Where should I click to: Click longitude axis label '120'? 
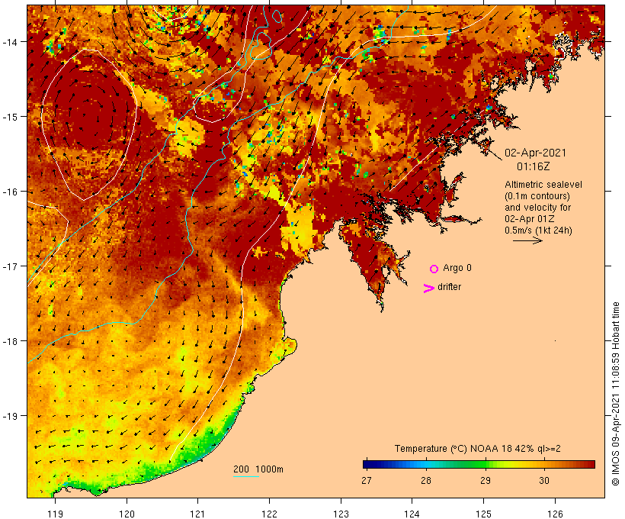(x=127, y=514)
